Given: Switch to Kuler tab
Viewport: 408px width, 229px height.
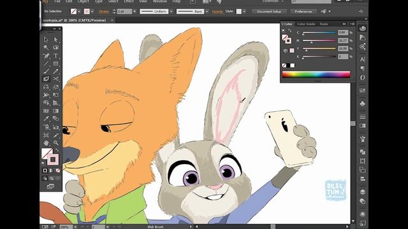Looking at the screenshot, I should tap(324, 24).
